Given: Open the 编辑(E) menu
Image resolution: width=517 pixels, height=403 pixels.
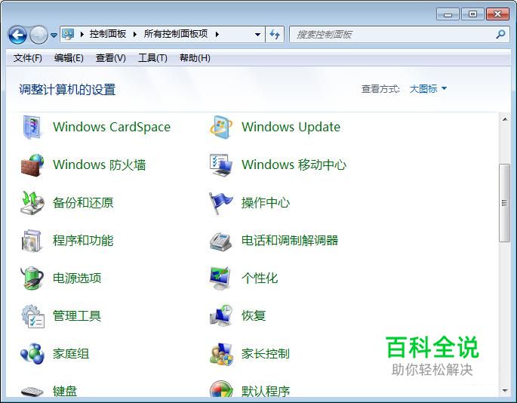Looking at the screenshot, I should tap(69, 58).
